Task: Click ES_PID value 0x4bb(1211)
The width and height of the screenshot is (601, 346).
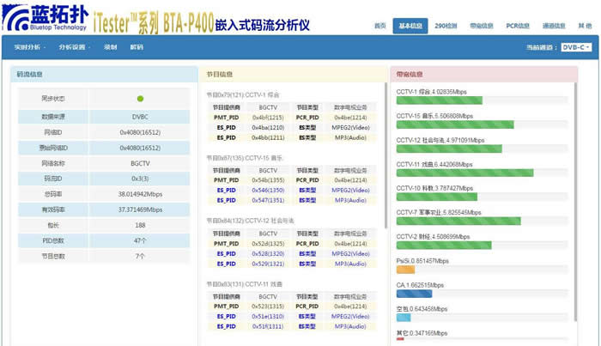Action: click(x=268, y=137)
